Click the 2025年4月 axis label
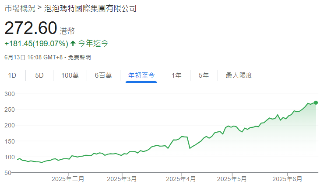Viewport: 320px width, 185px height. [x=181, y=179]
